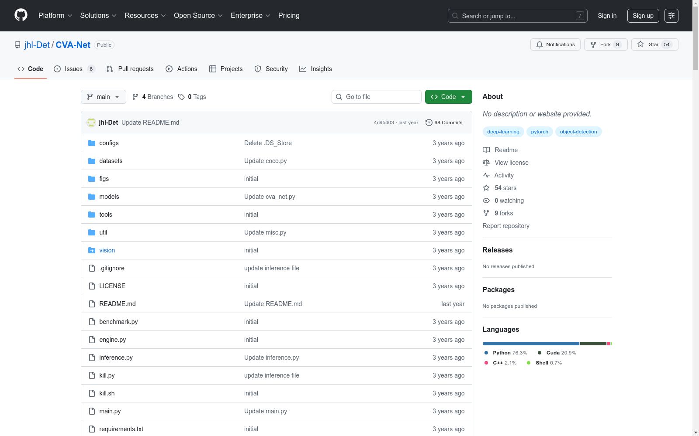Open the global navigation settings icon
Screen dimensions: 699x436
[671, 16]
